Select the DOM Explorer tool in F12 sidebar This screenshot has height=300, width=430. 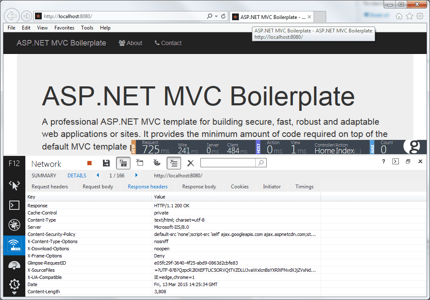point(14,185)
